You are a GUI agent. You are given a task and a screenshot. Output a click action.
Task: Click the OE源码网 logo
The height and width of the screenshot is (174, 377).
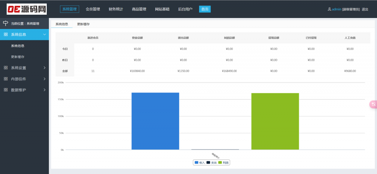point(27,9)
